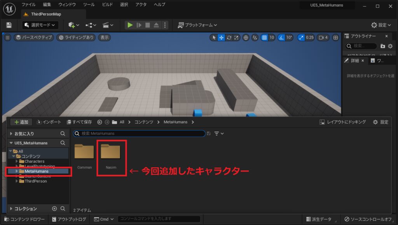This screenshot has width=398, height=225.
Task: Close the 詳細 tab
Action: point(363,60)
